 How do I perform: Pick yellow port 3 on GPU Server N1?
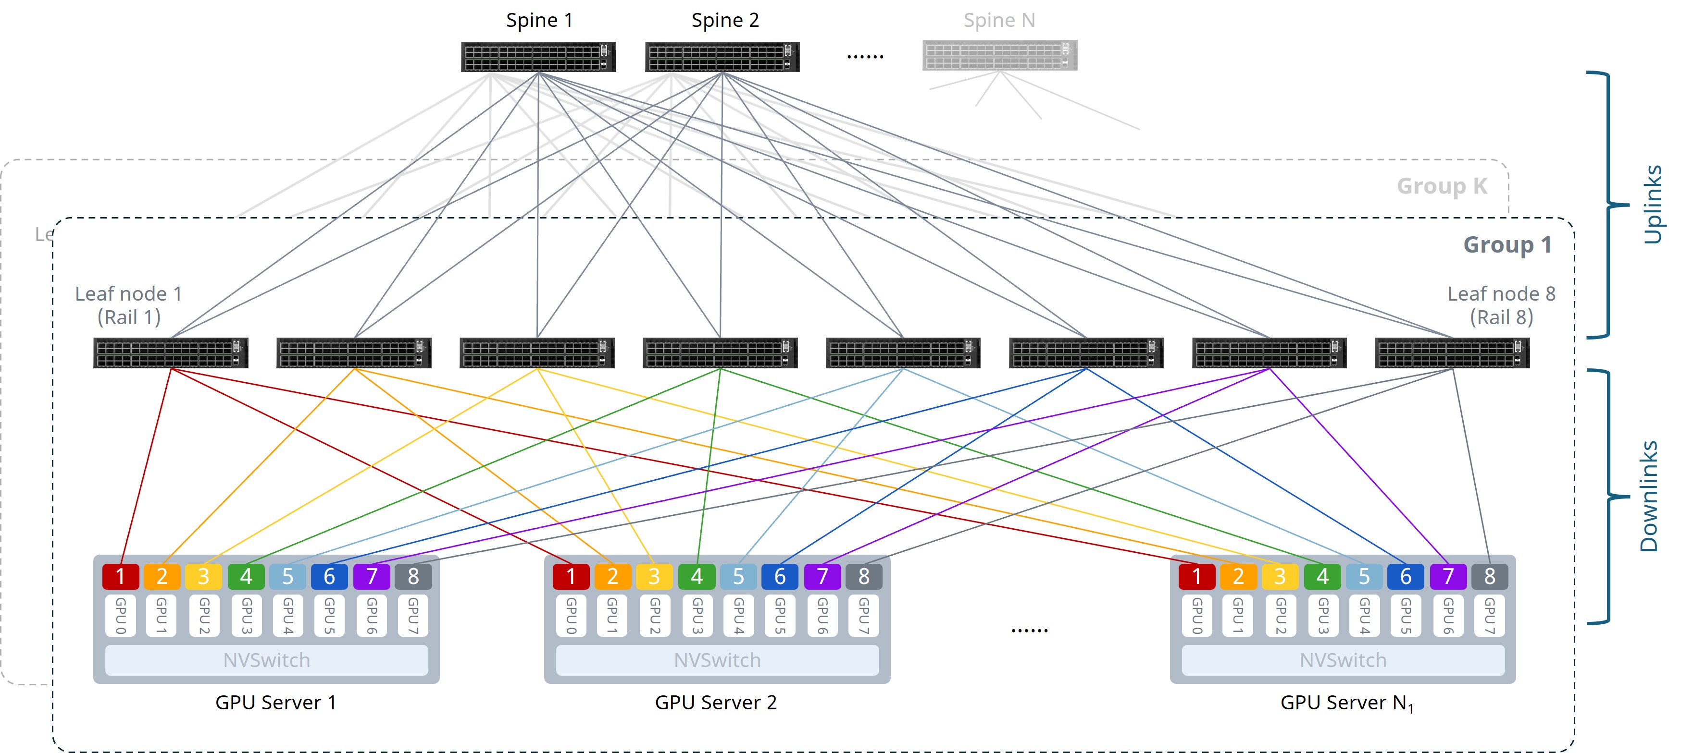[x=1280, y=576]
